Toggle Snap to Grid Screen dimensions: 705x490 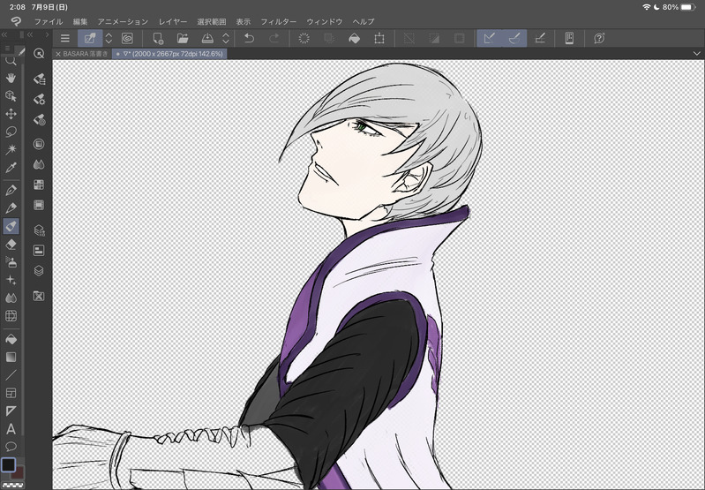[x=539, y=38]
